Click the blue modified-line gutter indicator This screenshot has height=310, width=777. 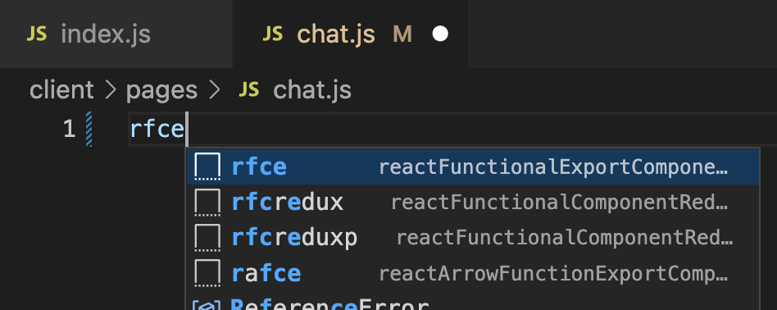(89, 129)
